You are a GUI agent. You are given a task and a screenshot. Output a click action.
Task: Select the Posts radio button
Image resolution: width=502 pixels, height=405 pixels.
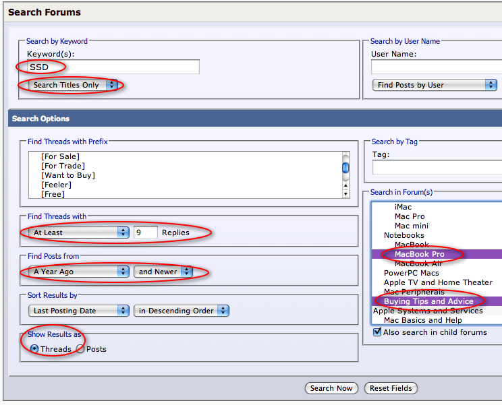pyautogui.click(x=80, y=349)
